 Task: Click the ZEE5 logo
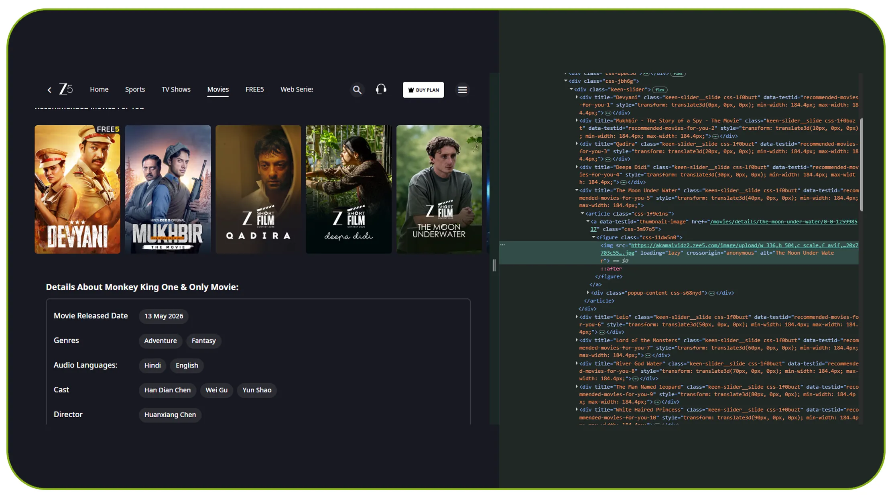click(66, 89)
